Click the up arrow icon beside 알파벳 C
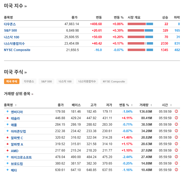The image size is (183, 174). pyautogui.click(x=8, y=138)
